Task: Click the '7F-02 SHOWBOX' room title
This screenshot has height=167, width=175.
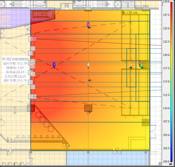Action: (x=15, y=59)
